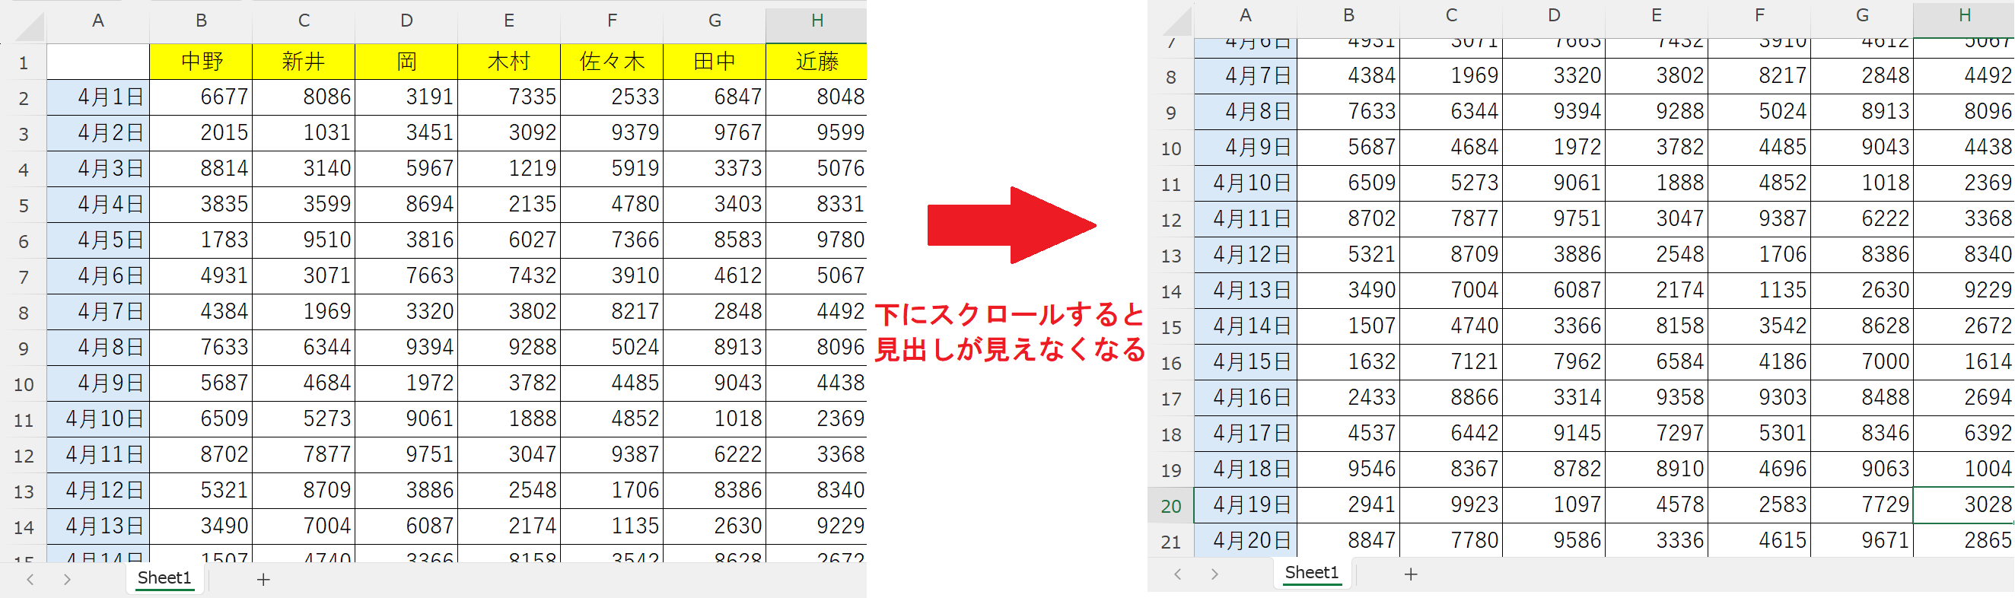This screenshot has height=598, width=2015.
Task: Add a new sheet in left spreadsheet
Action: point(263,579)
